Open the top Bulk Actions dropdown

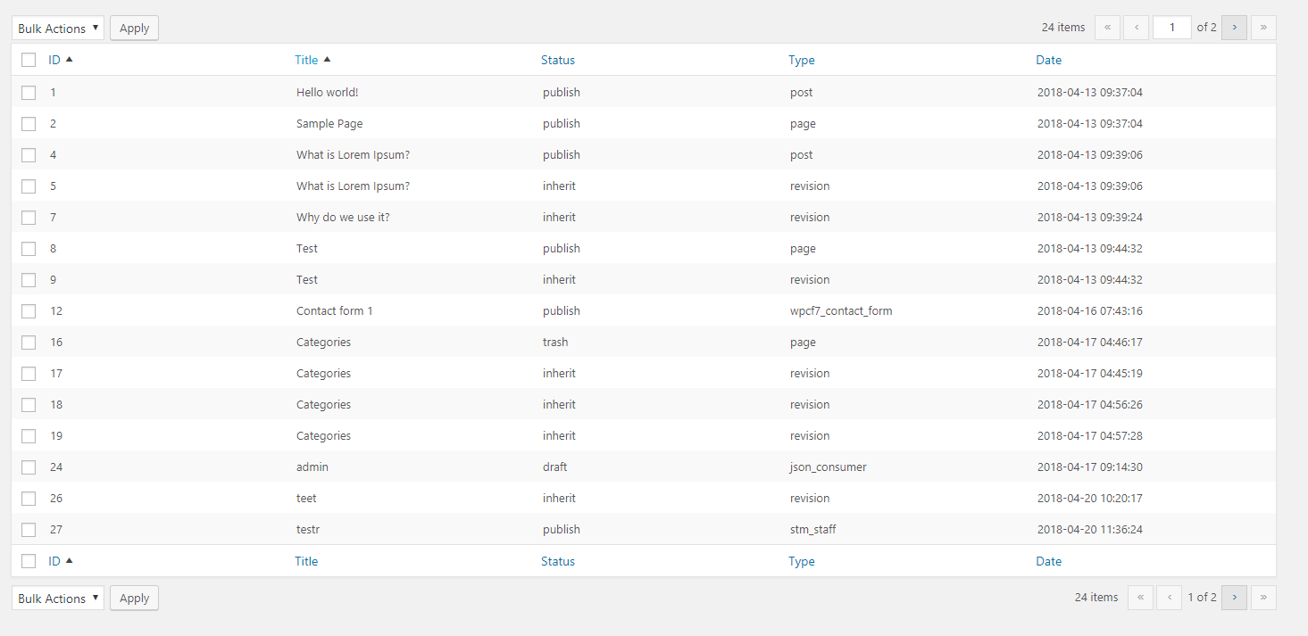58,29
